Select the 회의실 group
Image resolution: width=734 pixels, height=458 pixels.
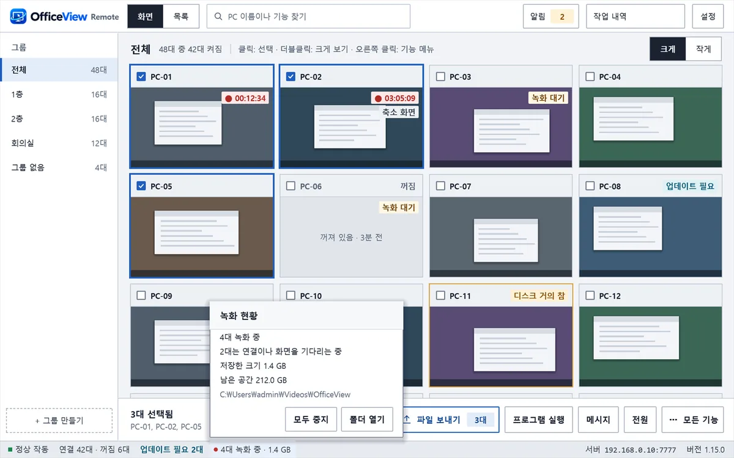pos(59,144)
